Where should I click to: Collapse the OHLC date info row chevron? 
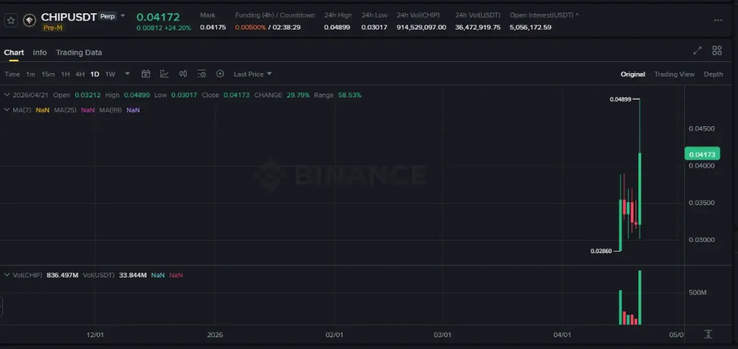(x=7, y=94)
